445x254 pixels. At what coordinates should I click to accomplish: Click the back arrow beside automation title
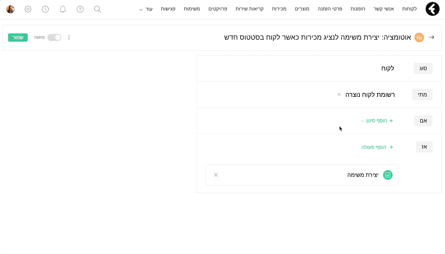432,37
